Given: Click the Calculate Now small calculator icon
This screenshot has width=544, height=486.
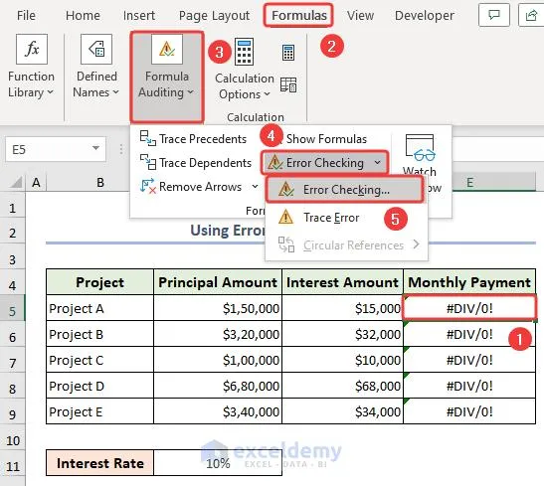Looking at the screenshot, I should (x=288, y=53).
